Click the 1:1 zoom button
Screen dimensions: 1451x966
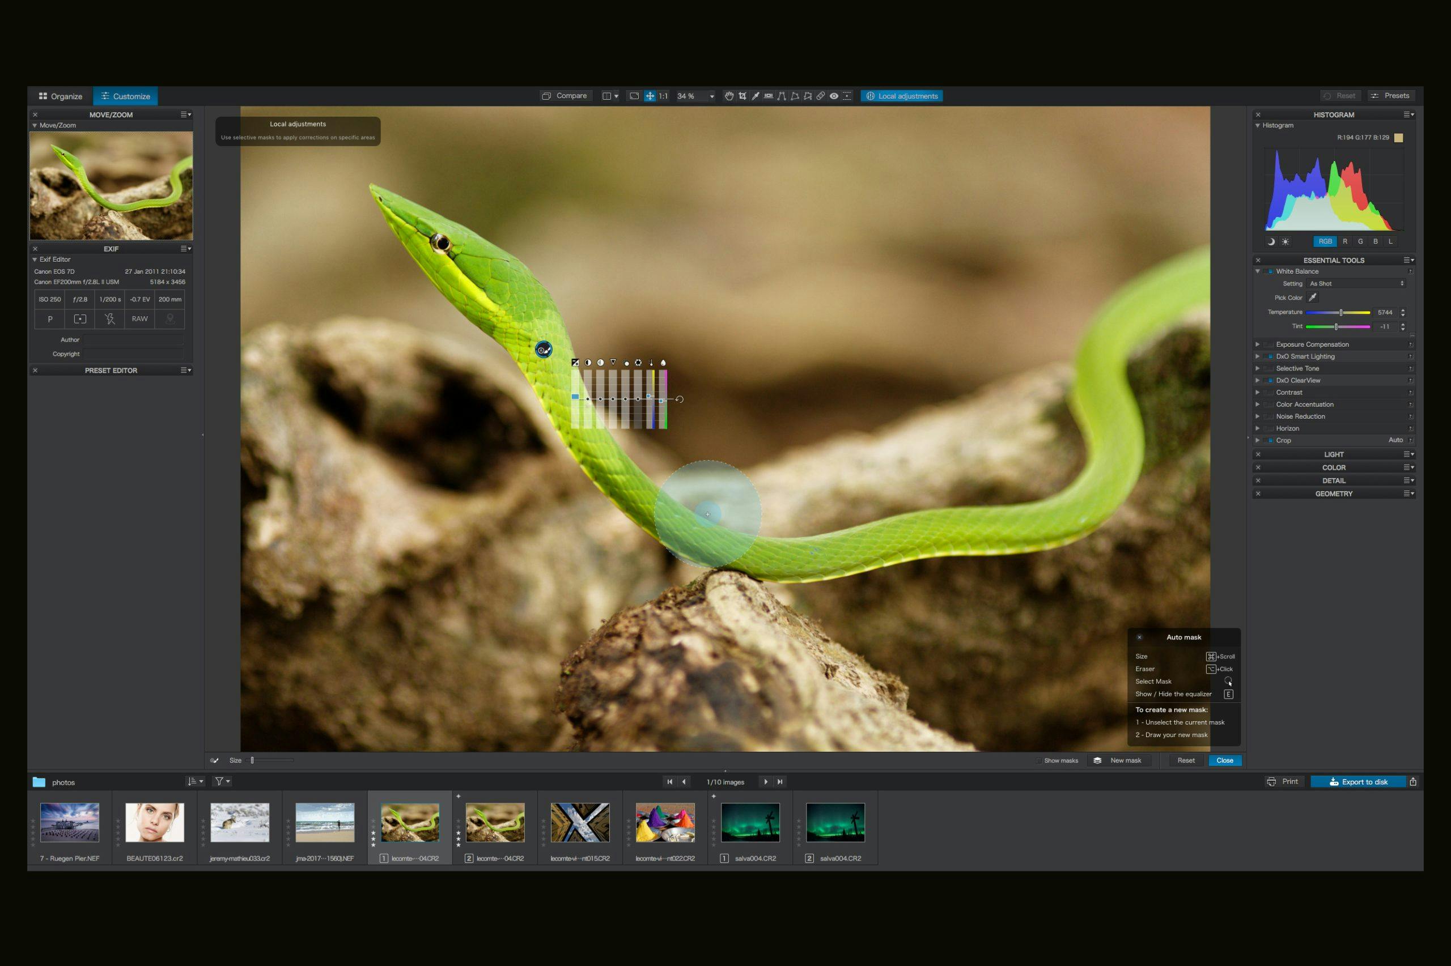(x=663, y=96)
